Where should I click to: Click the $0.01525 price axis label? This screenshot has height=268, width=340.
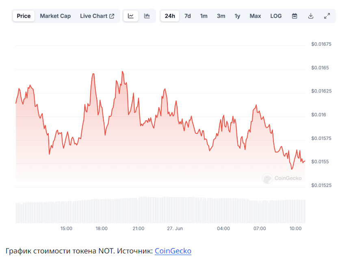(x=321, y=185)
